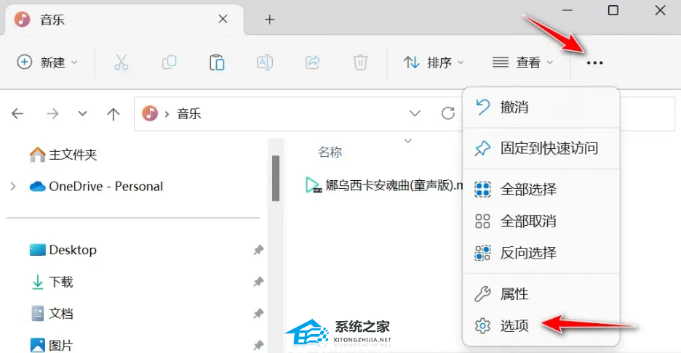Click path separator chevron before 音乐
Image resolution: width=681 pixels, height=353 pixels.
tap(167, 115)
